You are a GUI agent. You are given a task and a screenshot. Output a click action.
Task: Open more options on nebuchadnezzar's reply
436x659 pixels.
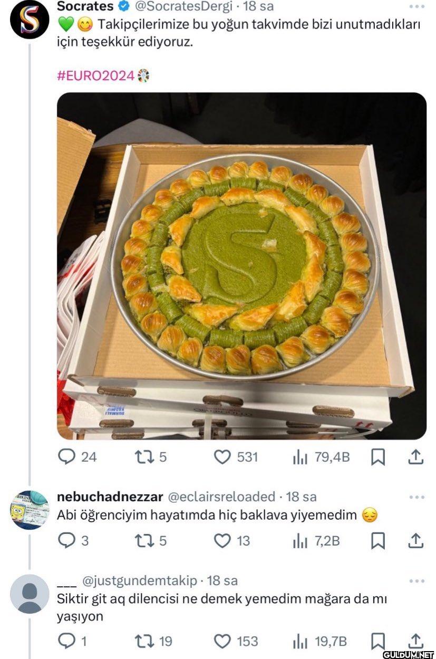pos(416,497)
